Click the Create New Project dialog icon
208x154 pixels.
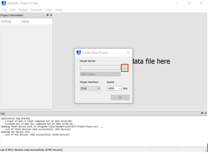click(79, 53)
